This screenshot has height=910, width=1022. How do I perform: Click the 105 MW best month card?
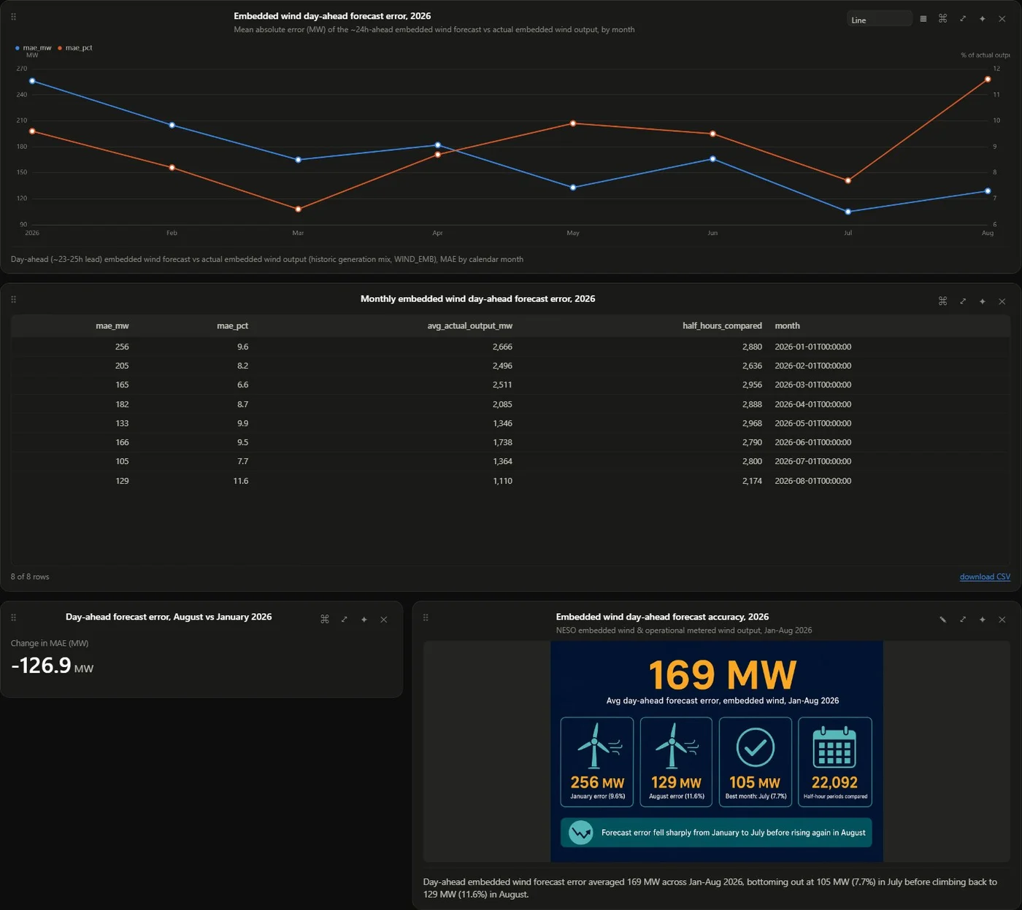point(756,762)
